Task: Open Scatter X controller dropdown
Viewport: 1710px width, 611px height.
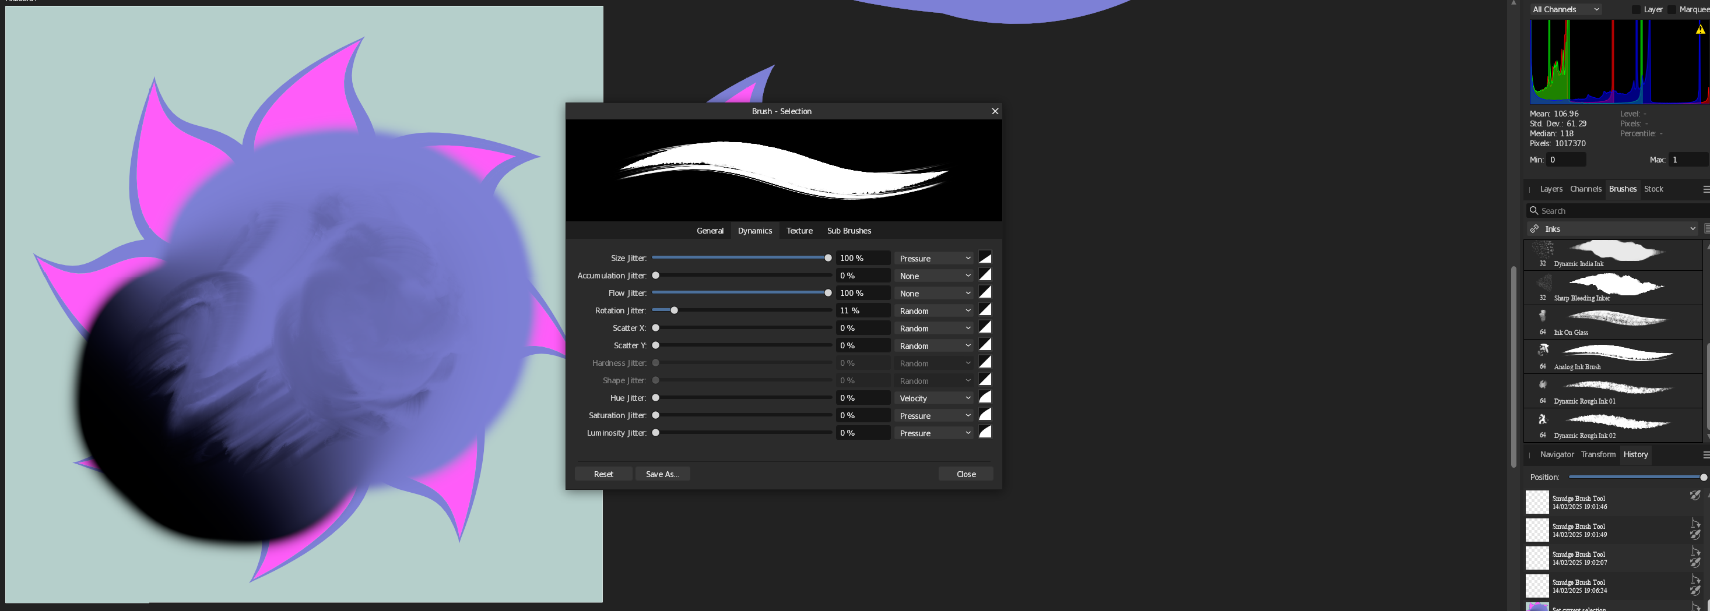Action: click(x=934, y=328)
